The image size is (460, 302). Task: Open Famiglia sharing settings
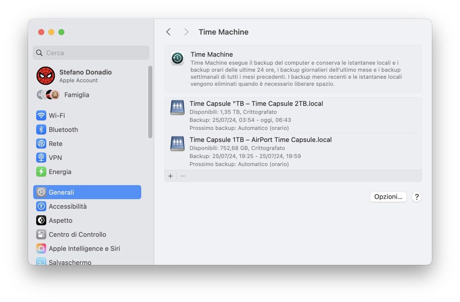point(87,94)
